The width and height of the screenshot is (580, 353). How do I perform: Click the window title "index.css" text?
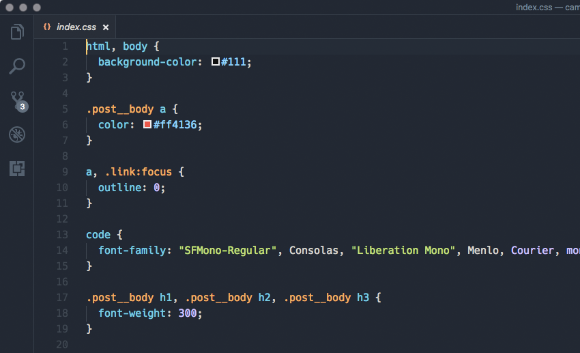[534, 8]
